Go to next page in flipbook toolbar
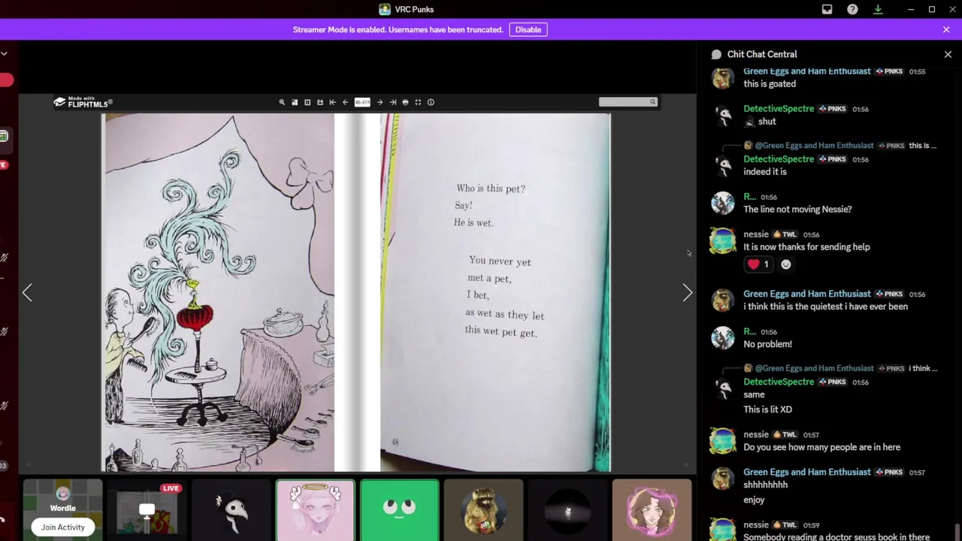The width and height of the screenshot is (962, 541). (380, 102)
